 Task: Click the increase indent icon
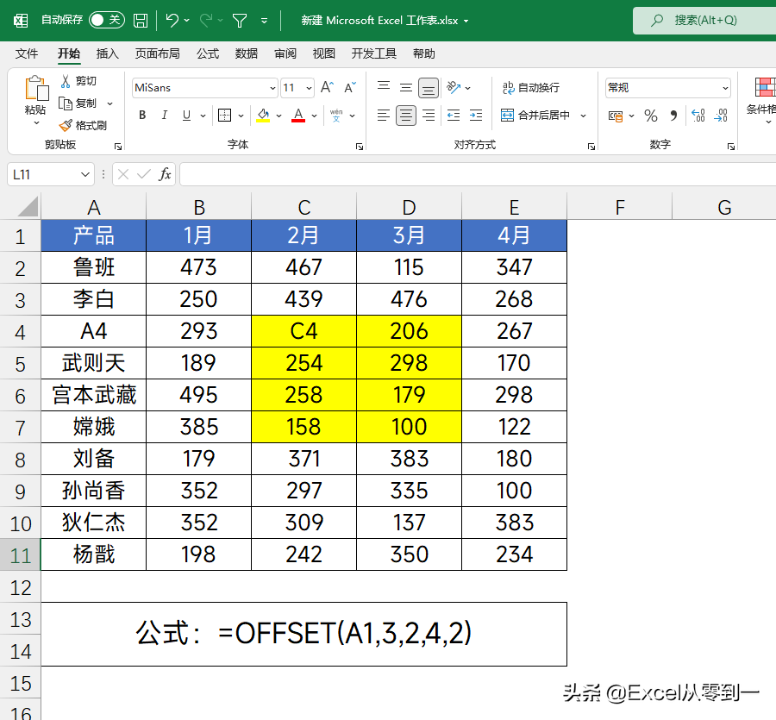point(476,116)
